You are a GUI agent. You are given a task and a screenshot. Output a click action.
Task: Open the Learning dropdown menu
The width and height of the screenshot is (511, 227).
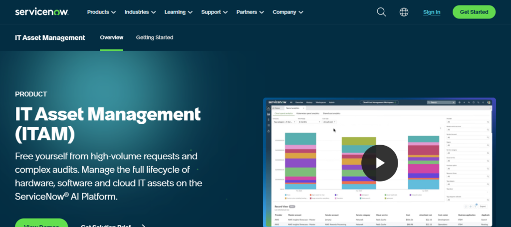[178, 12]
